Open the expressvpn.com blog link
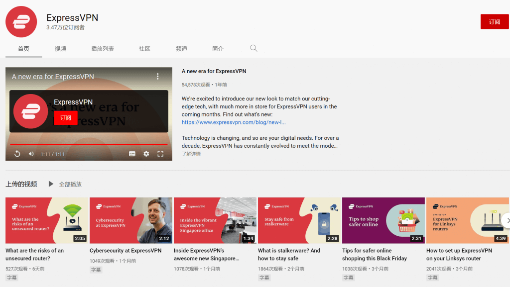510x287 pixels. pos(234,122)
